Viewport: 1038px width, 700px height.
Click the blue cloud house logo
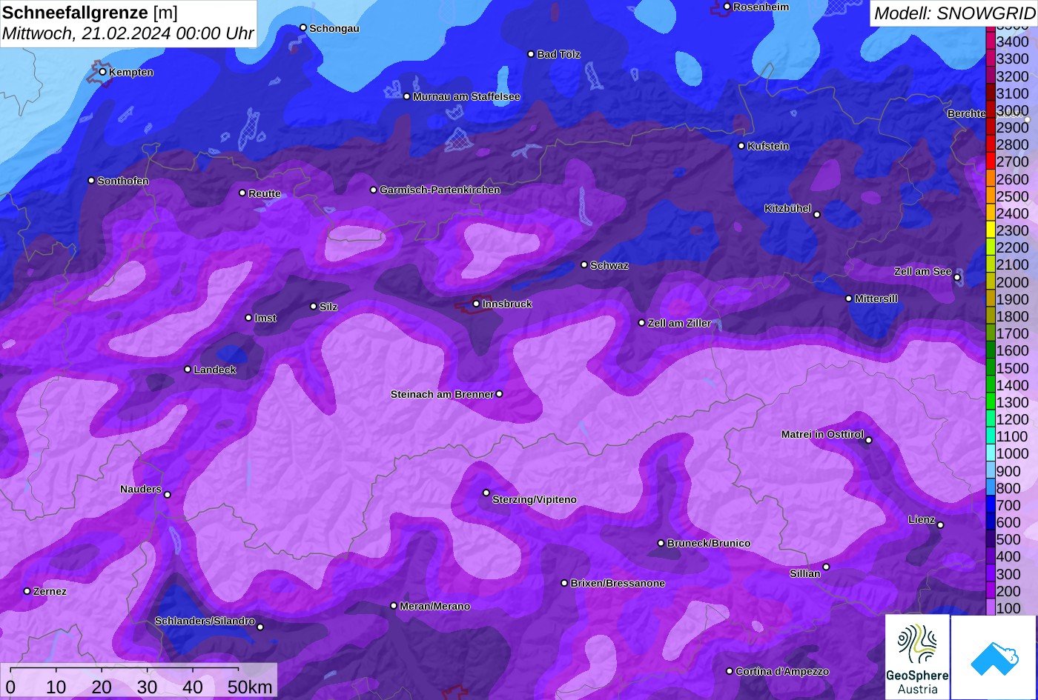tap(994, 657)
